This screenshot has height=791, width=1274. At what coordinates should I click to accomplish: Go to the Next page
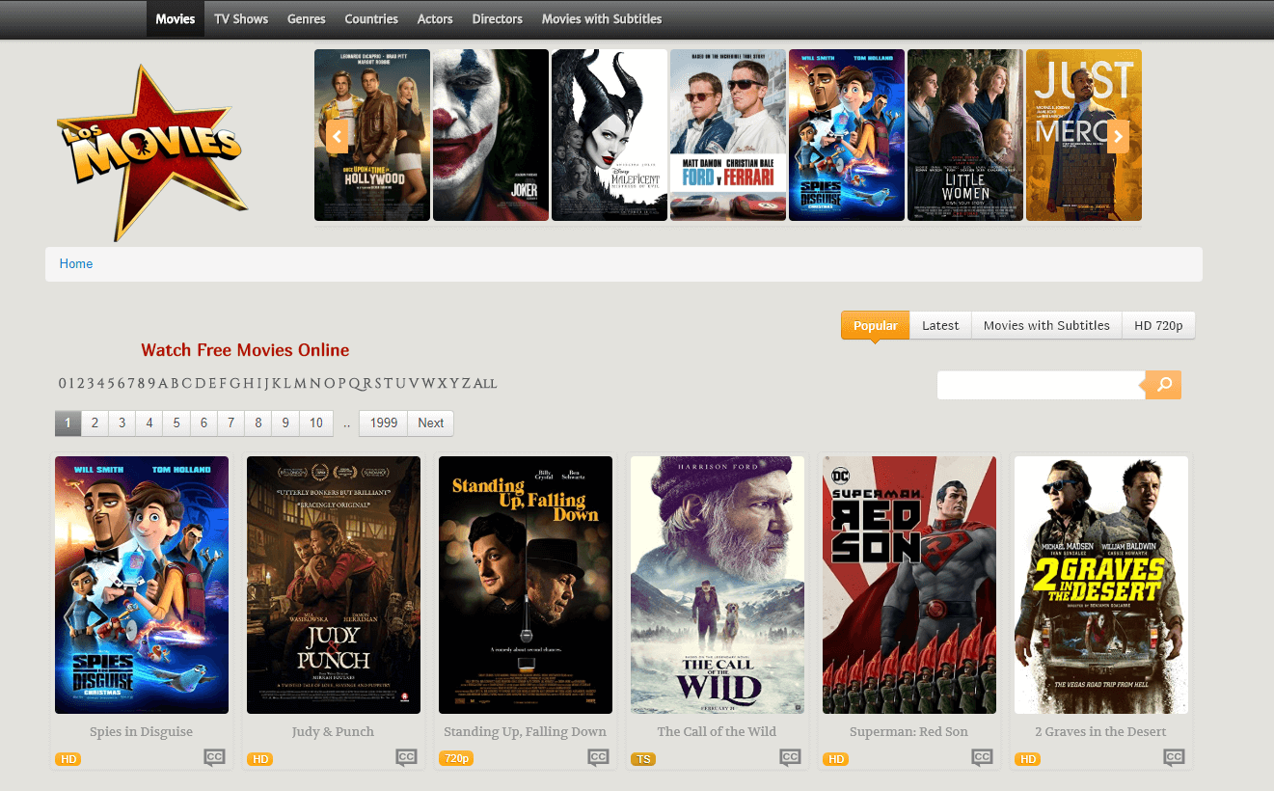pyautogui.click(x=430, y=423)
